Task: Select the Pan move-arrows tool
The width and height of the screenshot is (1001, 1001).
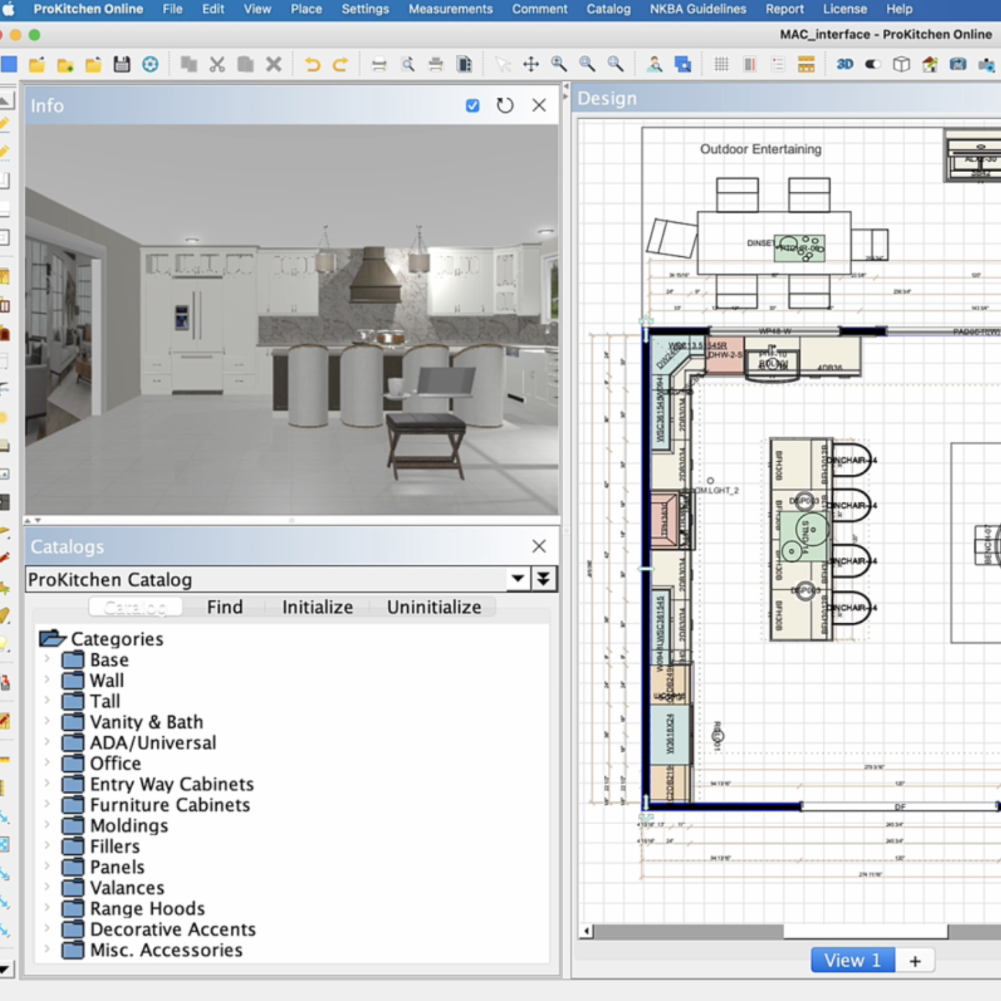Action: 531,64
